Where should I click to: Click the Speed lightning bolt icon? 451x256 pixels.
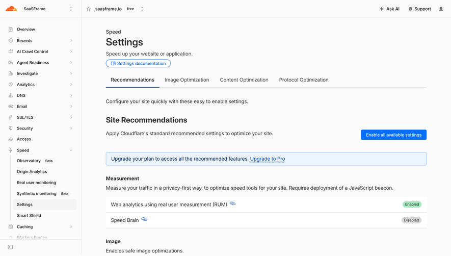(11, 150)
